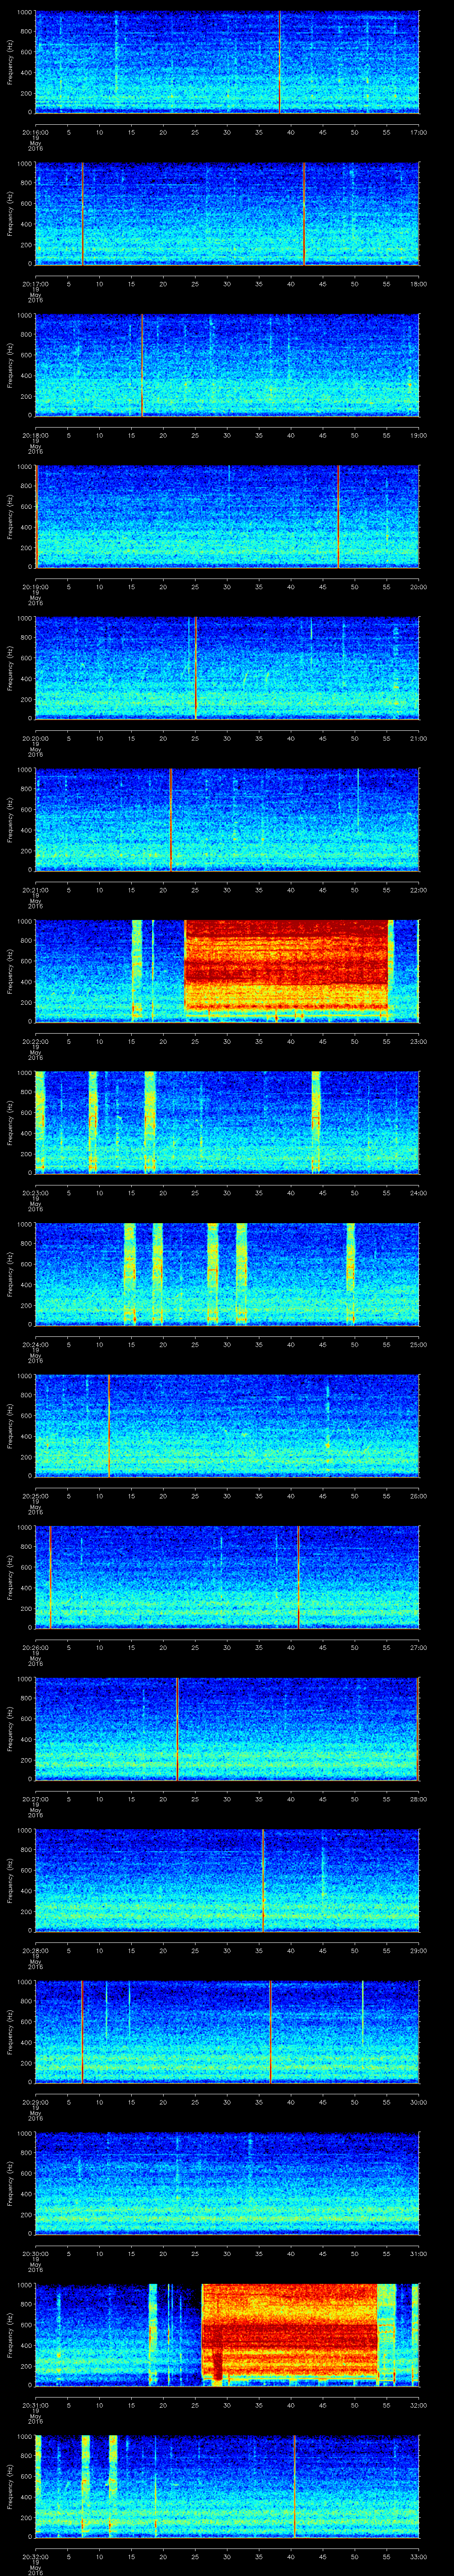Click the 20:30:00 start time label

pyautogui.click(x=35, y=2253)
